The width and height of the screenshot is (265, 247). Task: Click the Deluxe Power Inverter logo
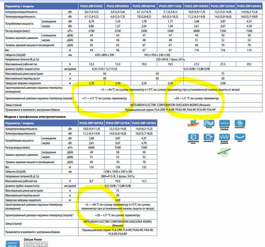coord(36,242)
